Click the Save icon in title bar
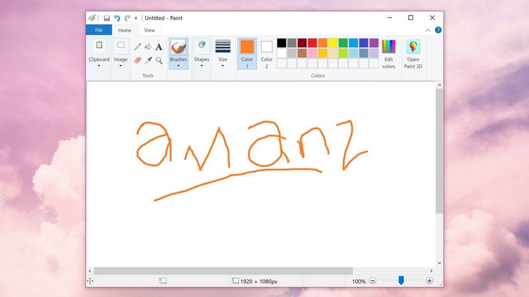 [106, 18]
